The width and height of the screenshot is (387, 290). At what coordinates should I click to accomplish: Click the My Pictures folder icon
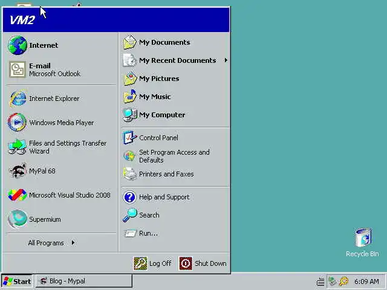pyautogui.click(x=129, y=79)
